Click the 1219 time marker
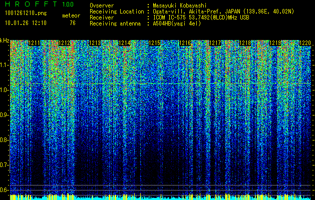The height and width of the screenshot is (200, 315). 275,43
